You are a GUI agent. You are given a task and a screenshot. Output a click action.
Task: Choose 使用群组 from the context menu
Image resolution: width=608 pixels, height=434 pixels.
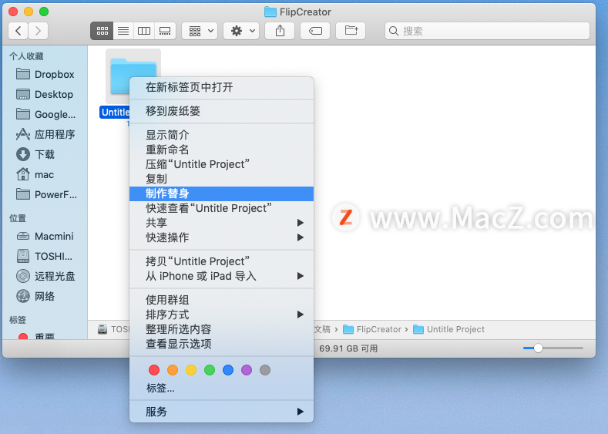pyautogui.click(x=221, y=300)
